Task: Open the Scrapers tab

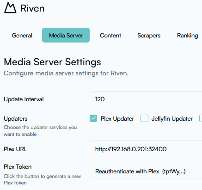Action: 149,35
